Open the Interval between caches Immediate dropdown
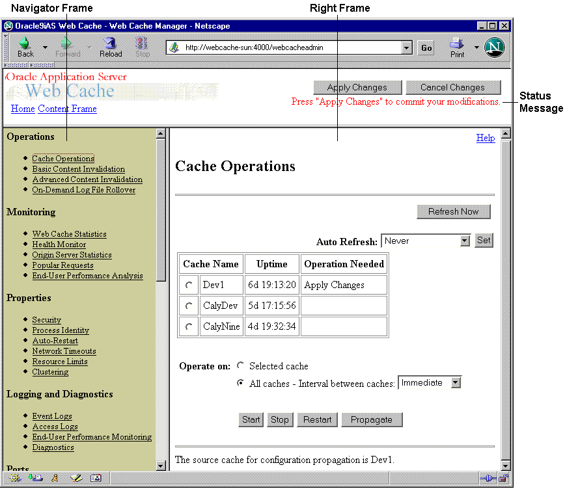This screenshot has width=565, height=489. coord(430,383)
